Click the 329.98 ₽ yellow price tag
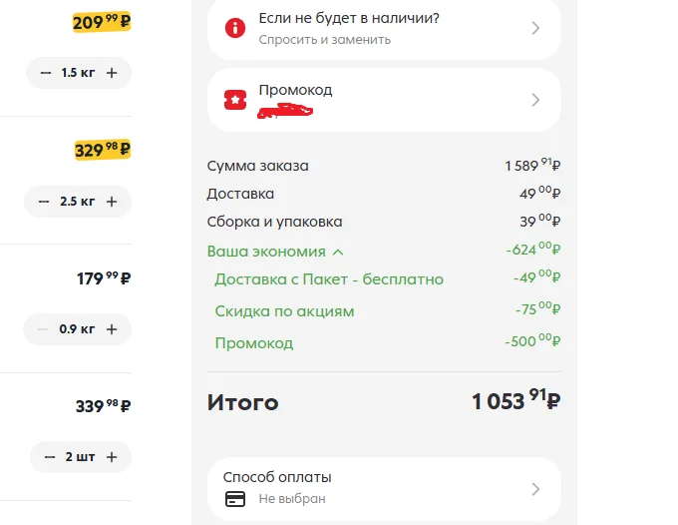This screenshot has height=525, width=678. click(x=103, y=150)
